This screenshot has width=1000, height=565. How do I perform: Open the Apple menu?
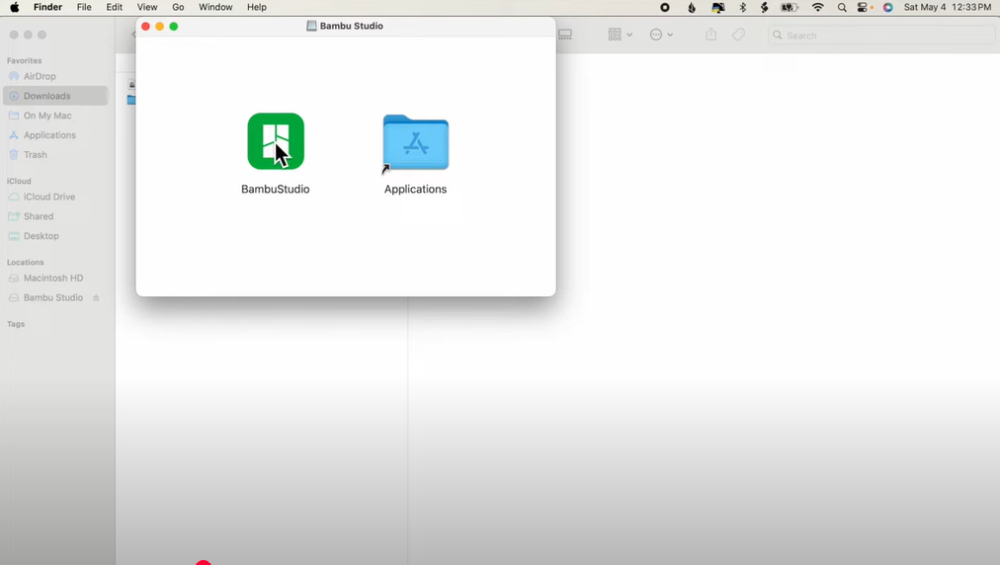[14, 7]
